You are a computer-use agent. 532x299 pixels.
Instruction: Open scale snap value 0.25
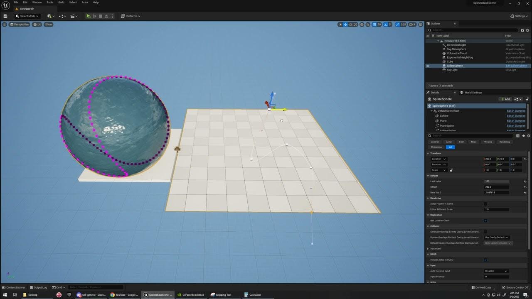403,25
